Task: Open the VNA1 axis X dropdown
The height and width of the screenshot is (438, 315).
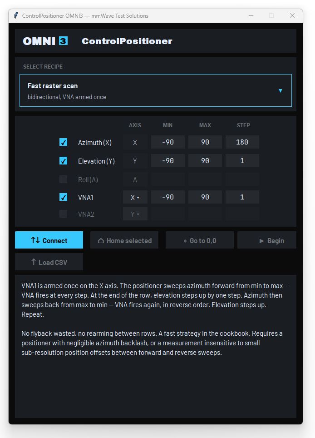Action: pos(135,197)
